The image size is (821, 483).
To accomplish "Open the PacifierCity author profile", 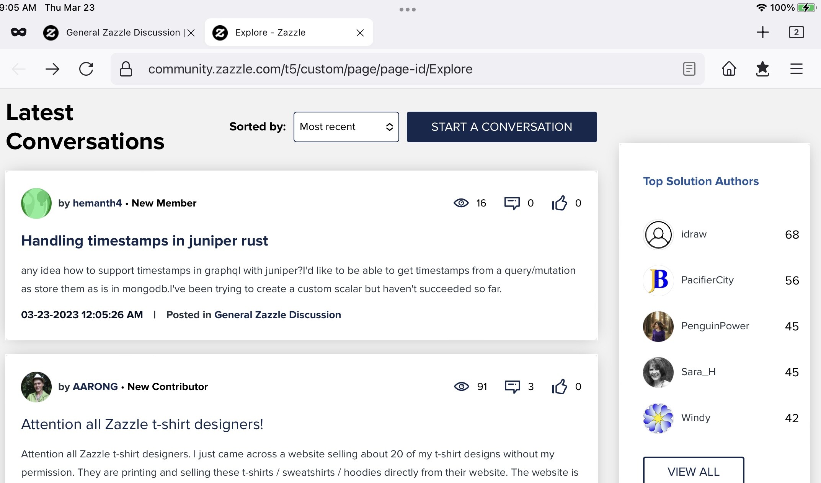I will click(x=707, y=280).
